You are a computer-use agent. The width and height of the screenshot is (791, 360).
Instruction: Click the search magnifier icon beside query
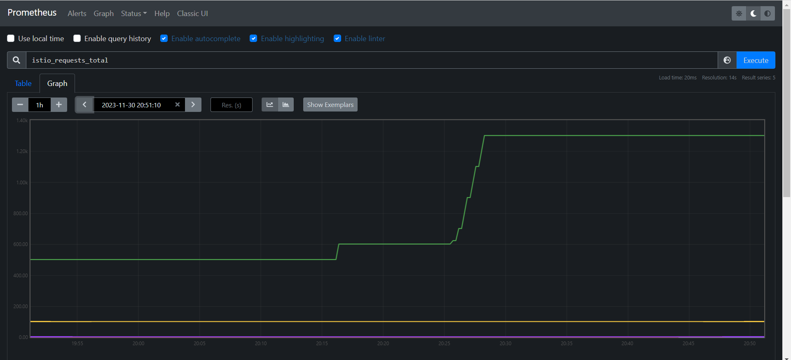[x=16, y=60]
